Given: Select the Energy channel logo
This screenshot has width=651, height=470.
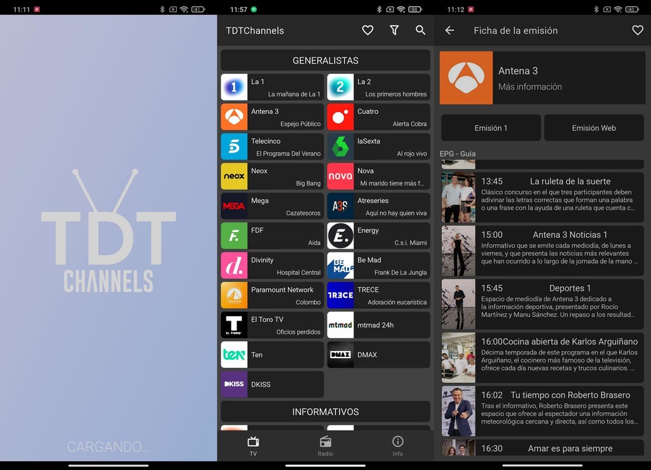Looking at the screenshot, I should pyautogui.click(x=340, y=236).
